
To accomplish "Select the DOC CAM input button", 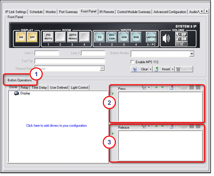I will pos(112,36).
